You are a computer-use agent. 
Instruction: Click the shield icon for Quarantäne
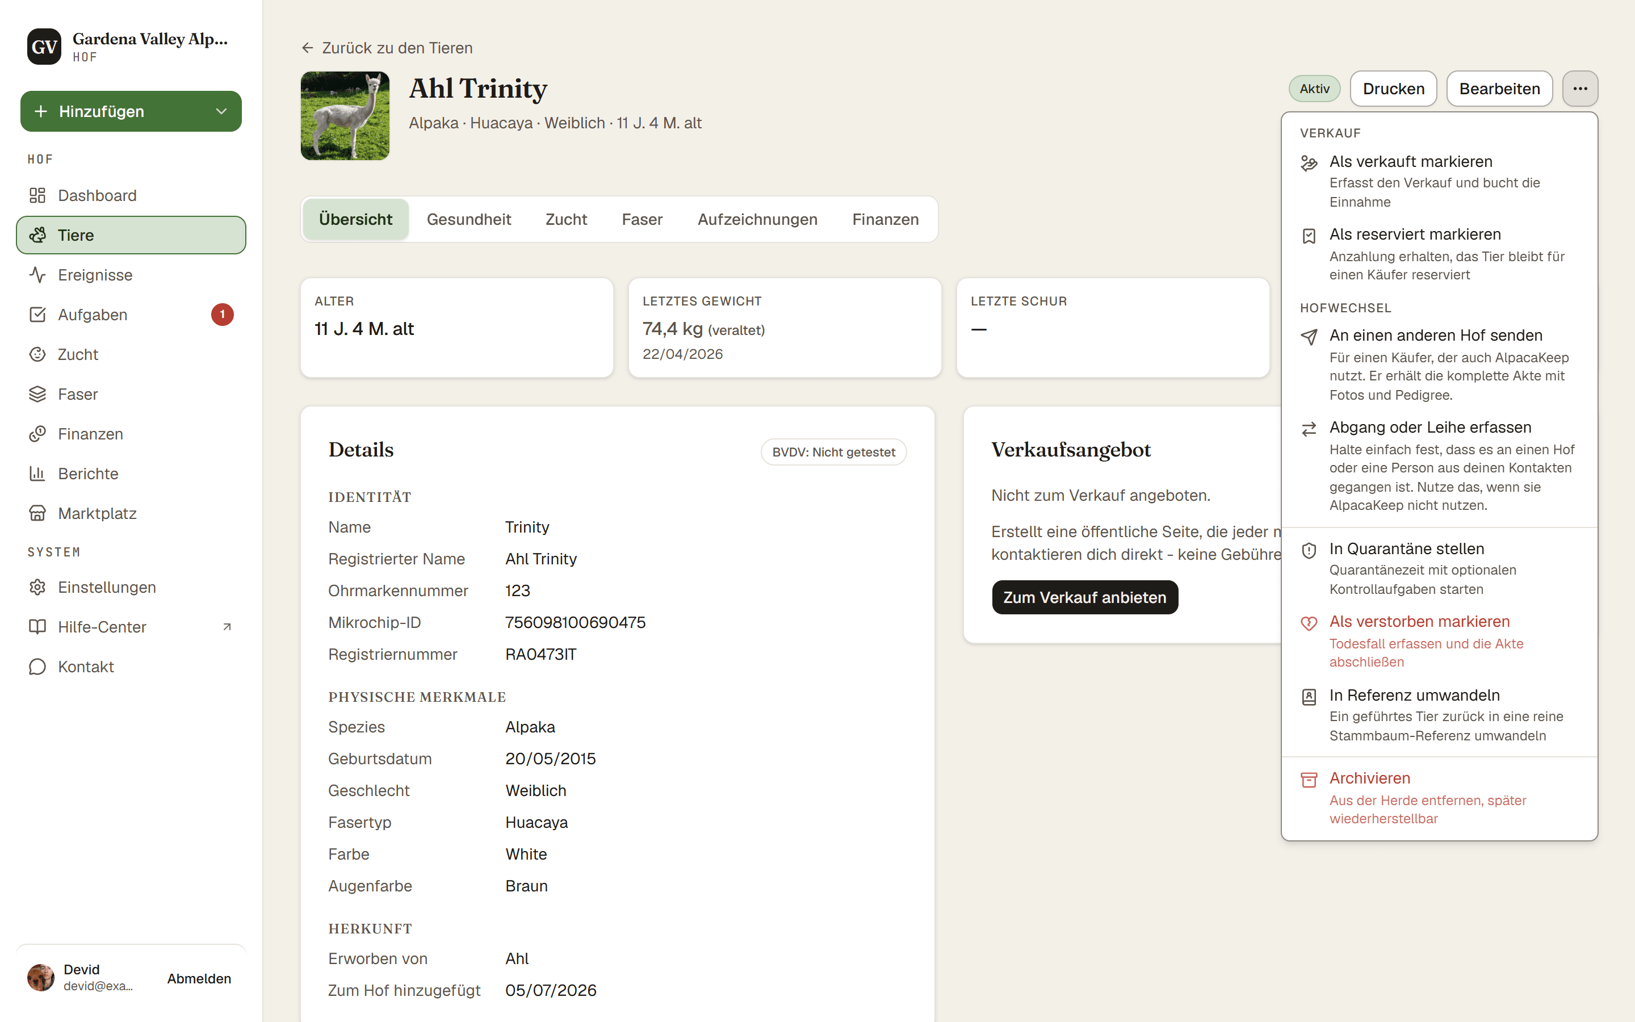(x=1309, y=550)
